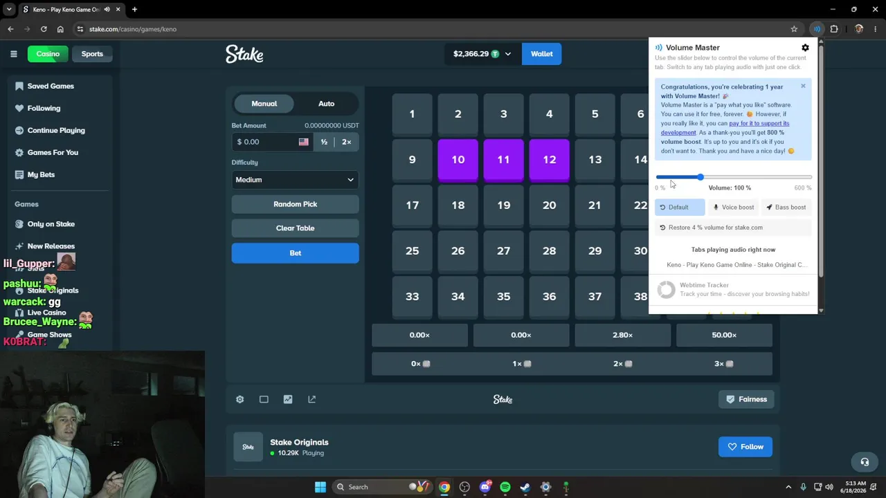Open Volume Master settings gear
Screen dimensions: 886x498
[x=805, y=48]
